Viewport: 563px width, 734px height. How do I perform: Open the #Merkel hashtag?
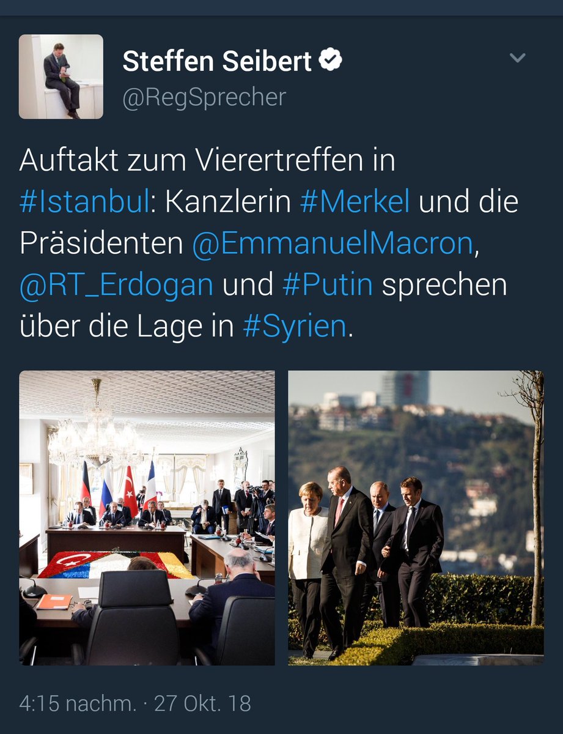tap(355, 202)
